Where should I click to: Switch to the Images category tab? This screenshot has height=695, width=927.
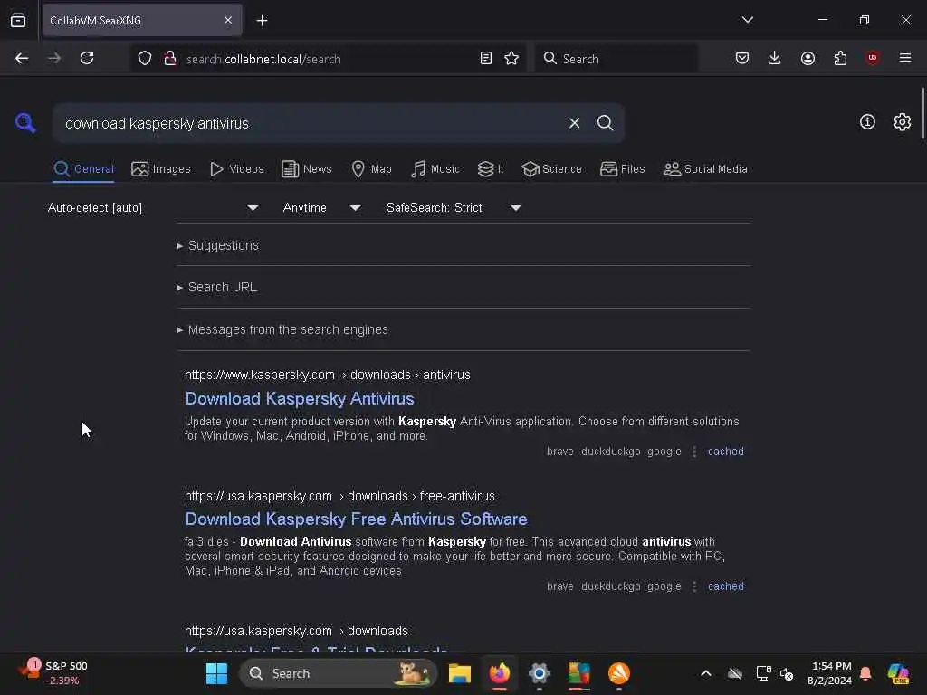tap(161, 169)
